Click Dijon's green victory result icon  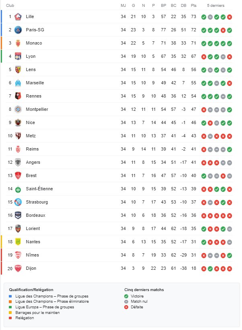[x=210, y=269]
